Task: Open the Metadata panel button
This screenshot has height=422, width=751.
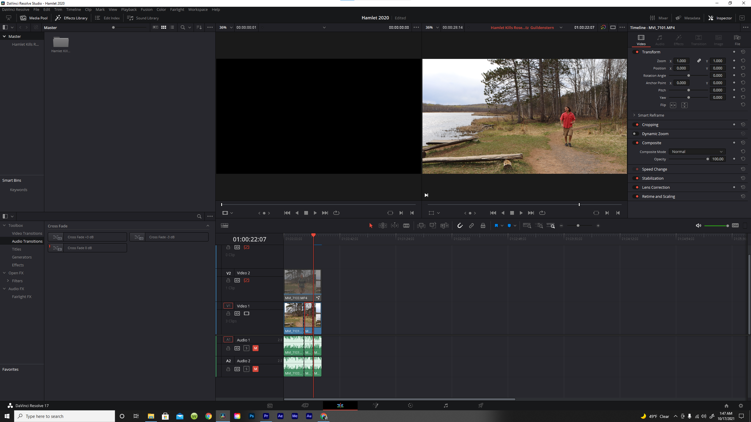Action: [688, 18]
